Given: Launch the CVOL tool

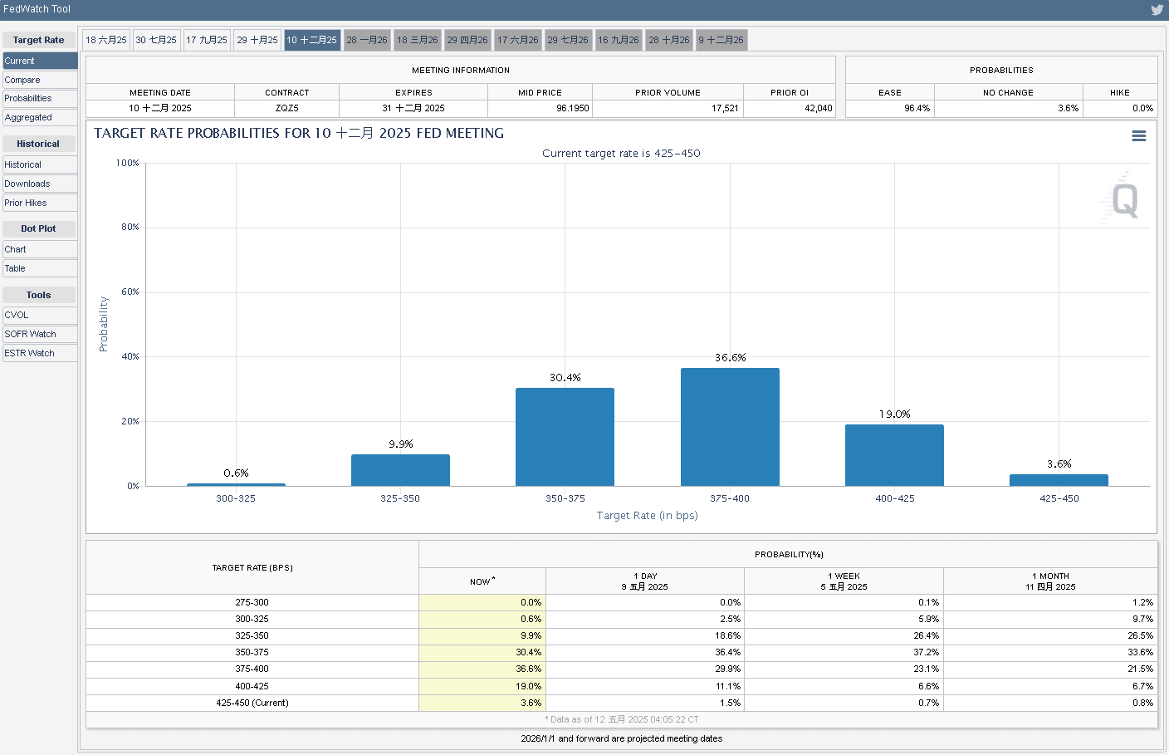Looking at the screenshot, I should (x=17, y=315).
